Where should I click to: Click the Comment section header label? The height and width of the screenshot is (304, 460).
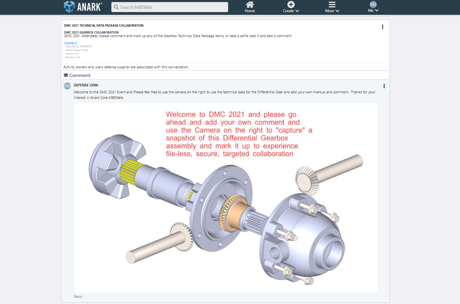80,75
